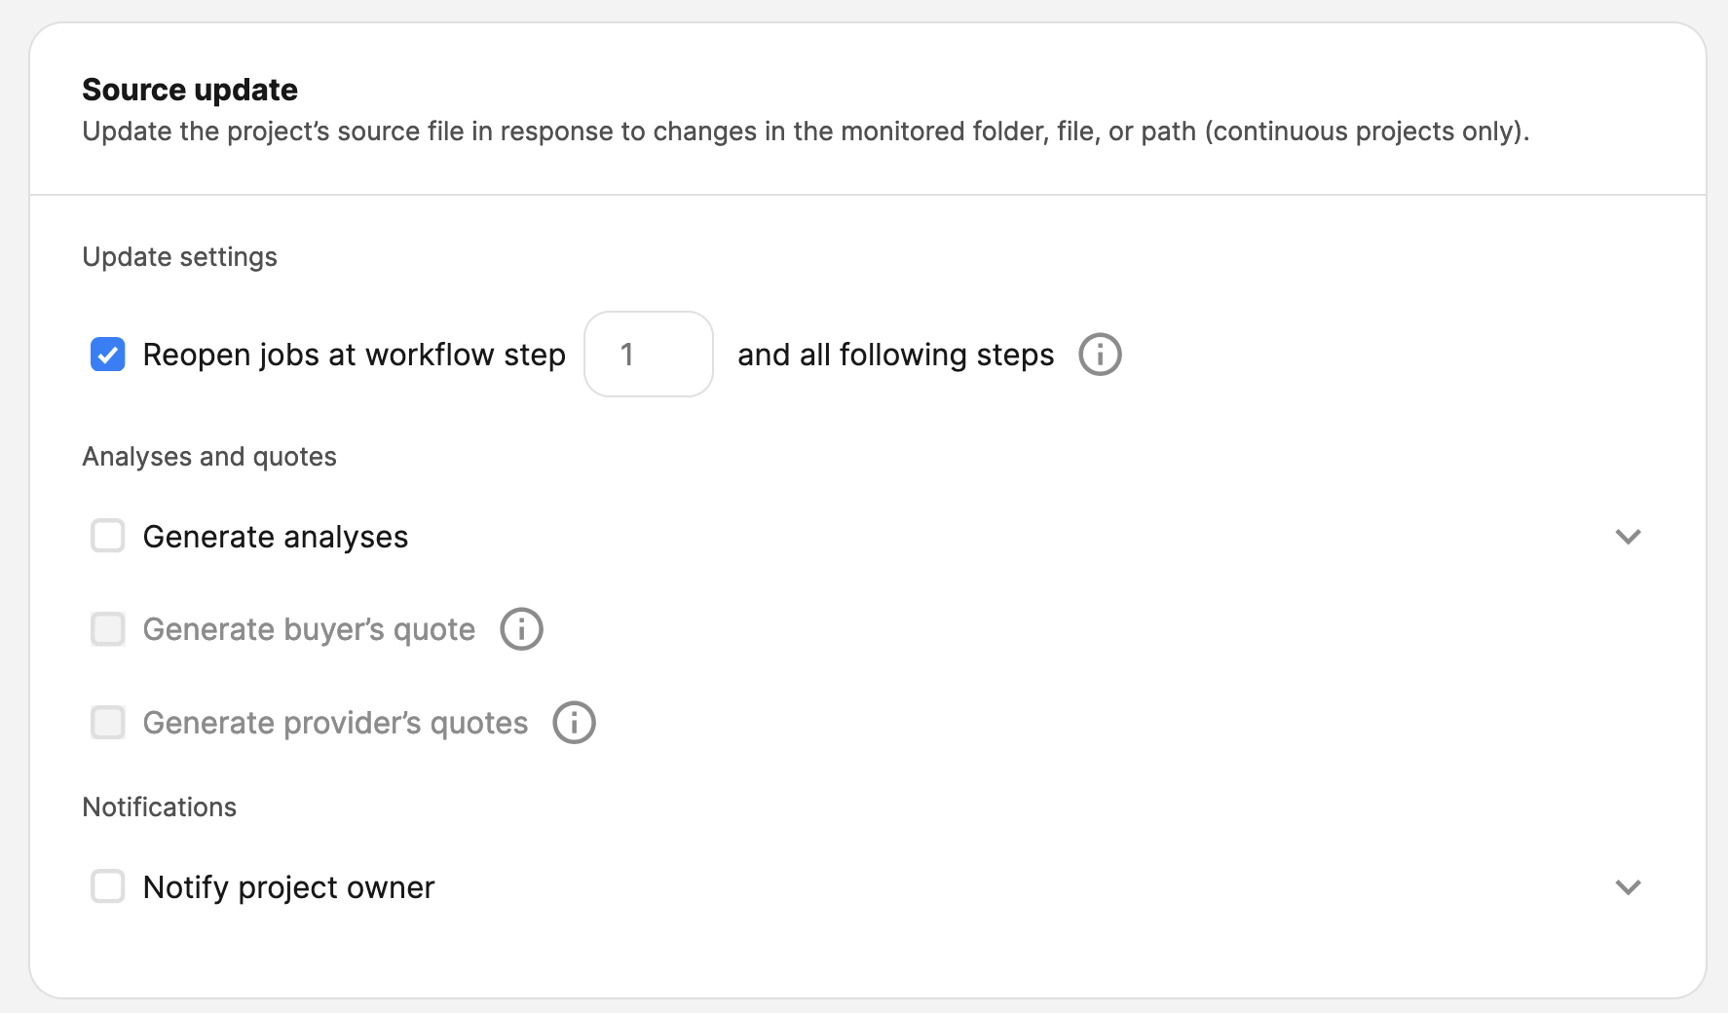Click the 'Generate buyer's quote' label
Viewport: 1728px width, 1013px height.
[x=309, y=630]
